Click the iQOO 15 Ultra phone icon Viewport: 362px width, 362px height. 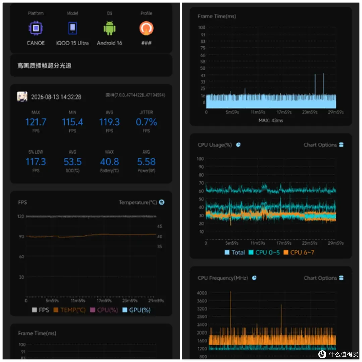click(72, 28)
